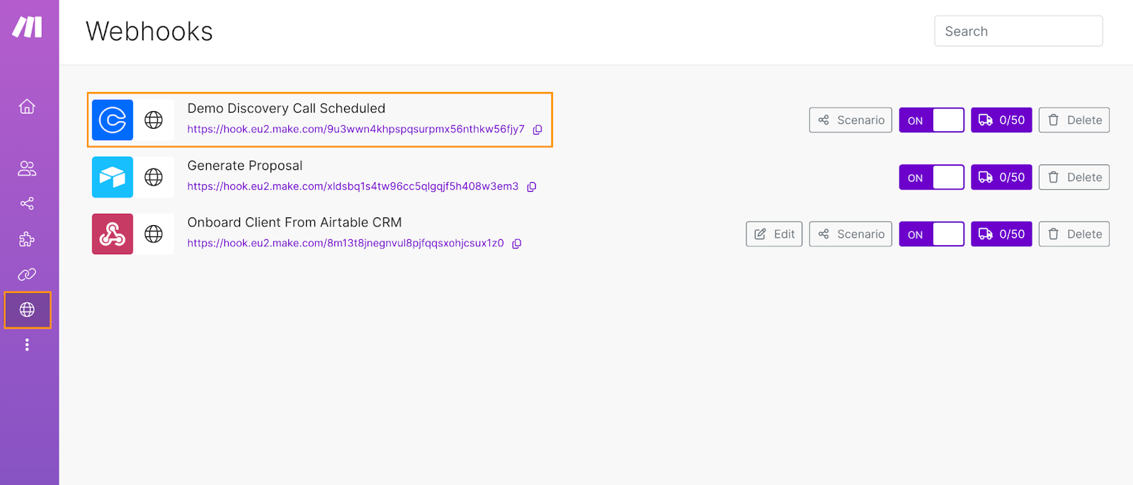This screenshot has width=1133, height=485.
Task: Click the Airtable icon for Generate Proposal
Action: [x=113, y=177]
